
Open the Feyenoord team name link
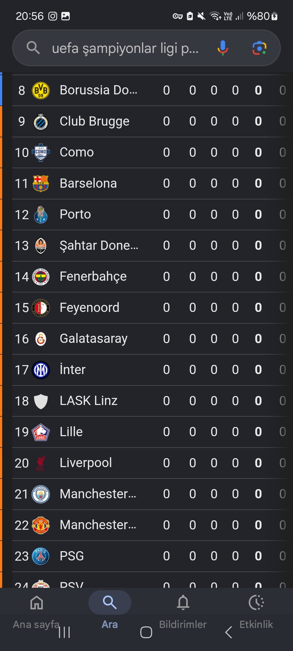[89, 308]
